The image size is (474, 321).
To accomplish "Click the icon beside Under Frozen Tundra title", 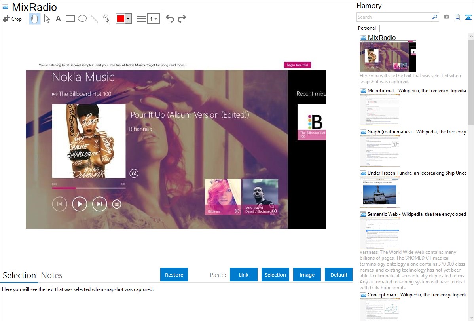I will tap(363, 173).
